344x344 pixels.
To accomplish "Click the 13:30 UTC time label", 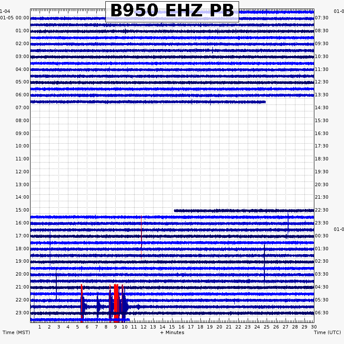I will [x=322, y=95].
